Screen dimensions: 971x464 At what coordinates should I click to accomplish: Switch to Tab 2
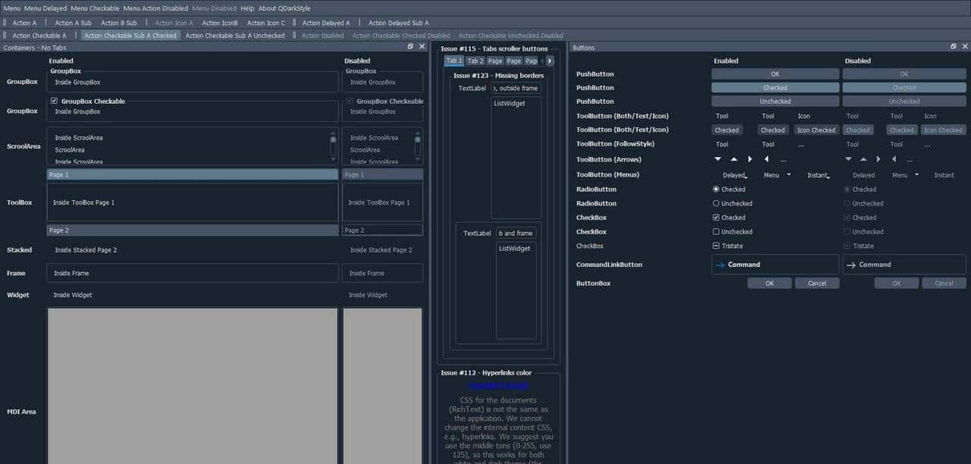tap(475, 61)
